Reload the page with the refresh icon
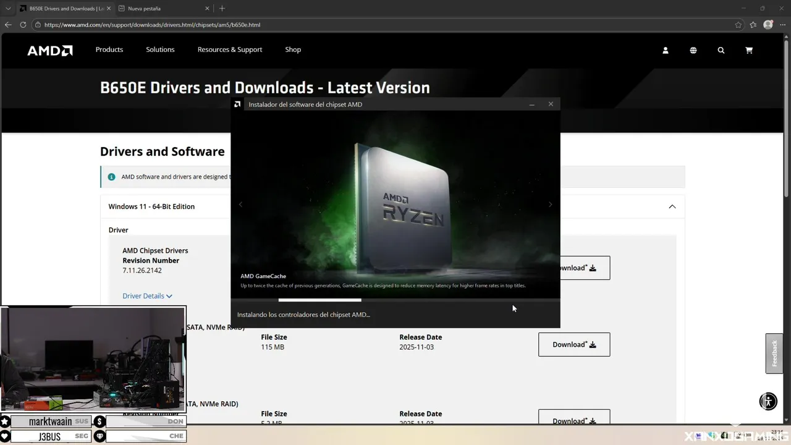Image resolution: width=791 pixels, height=445 pixels. [23, 25]
